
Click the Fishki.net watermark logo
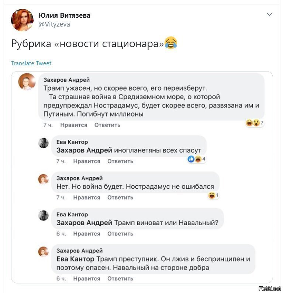tap(270, 289)
